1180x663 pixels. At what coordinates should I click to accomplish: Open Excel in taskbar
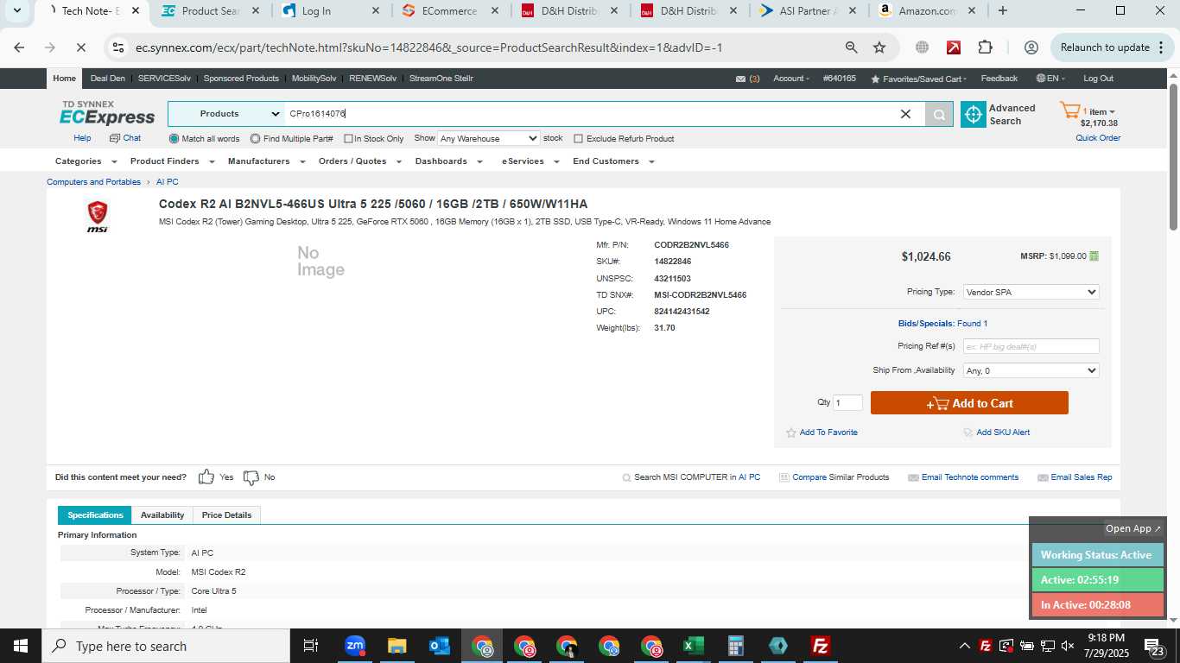(x=694, y=646)
